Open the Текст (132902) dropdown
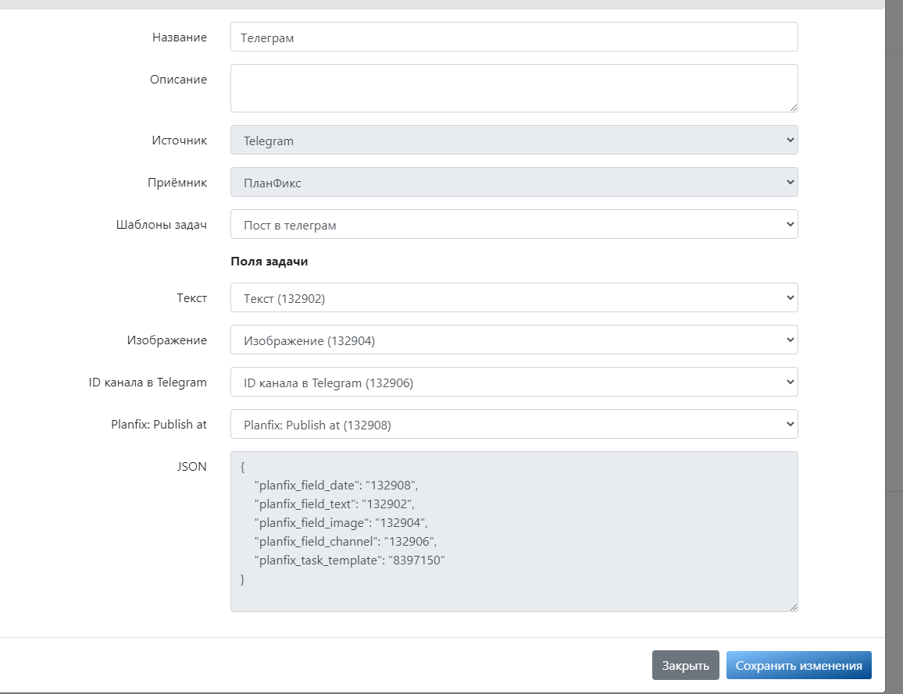903x694 pixels. (x=514, y=297)
